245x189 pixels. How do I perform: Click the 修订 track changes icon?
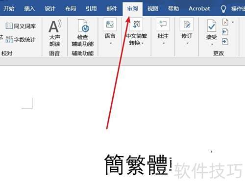[187, 24]
